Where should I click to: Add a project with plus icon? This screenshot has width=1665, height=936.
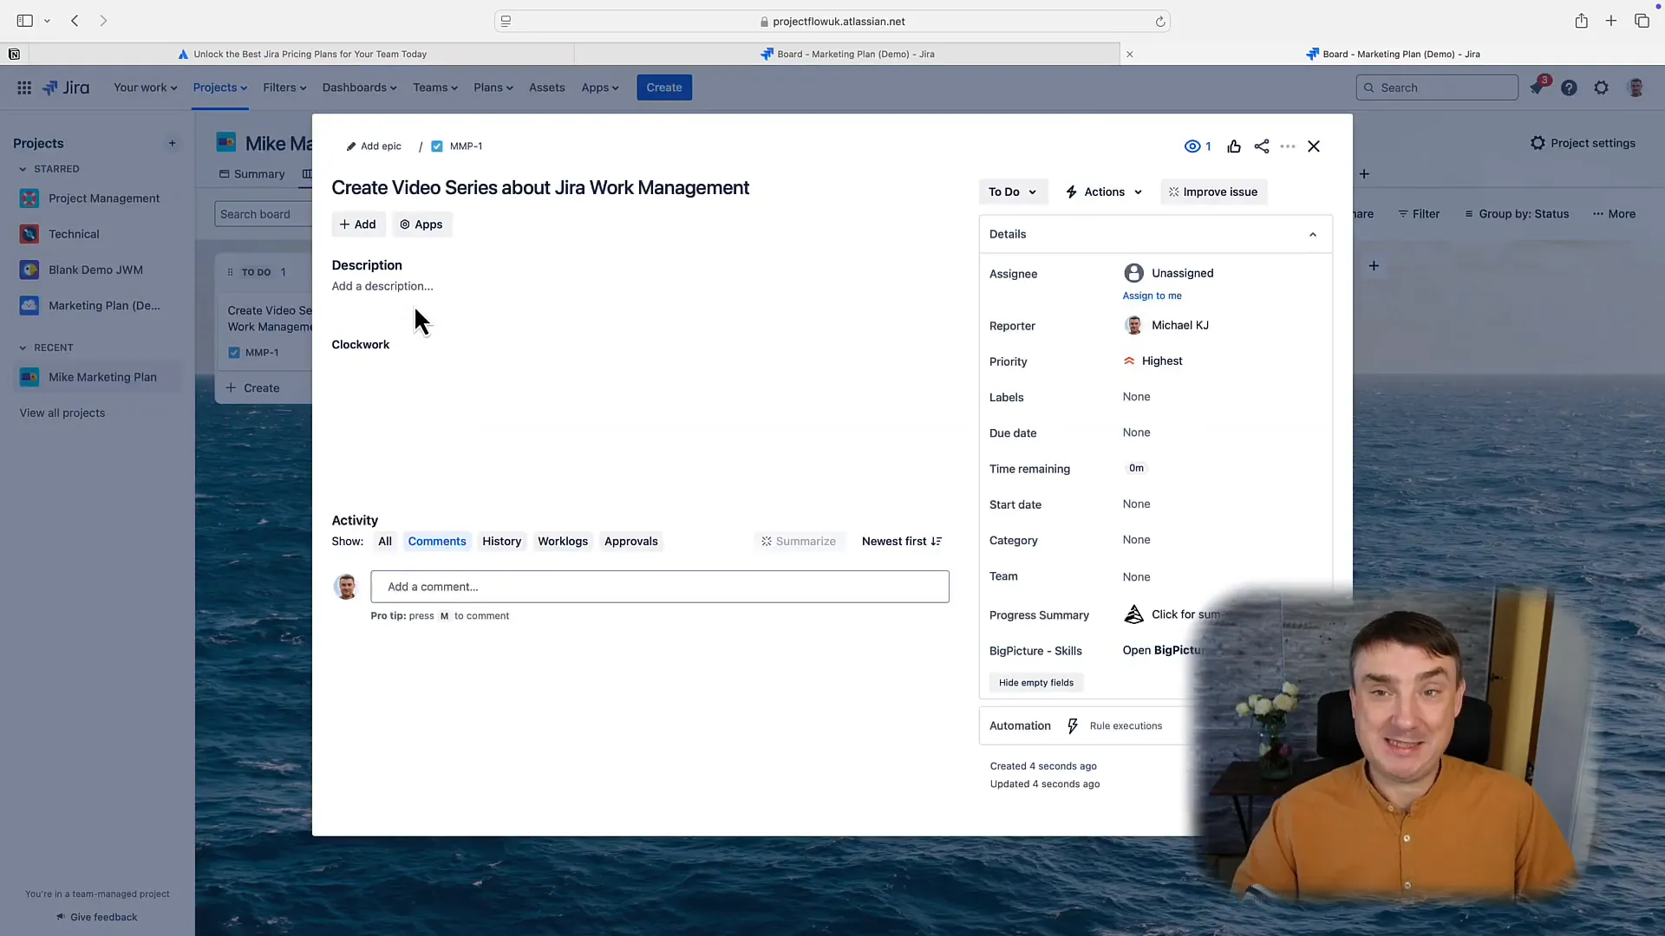tap(172, 144)
